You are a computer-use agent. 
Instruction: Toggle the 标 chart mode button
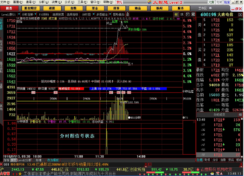click(176, 14)
